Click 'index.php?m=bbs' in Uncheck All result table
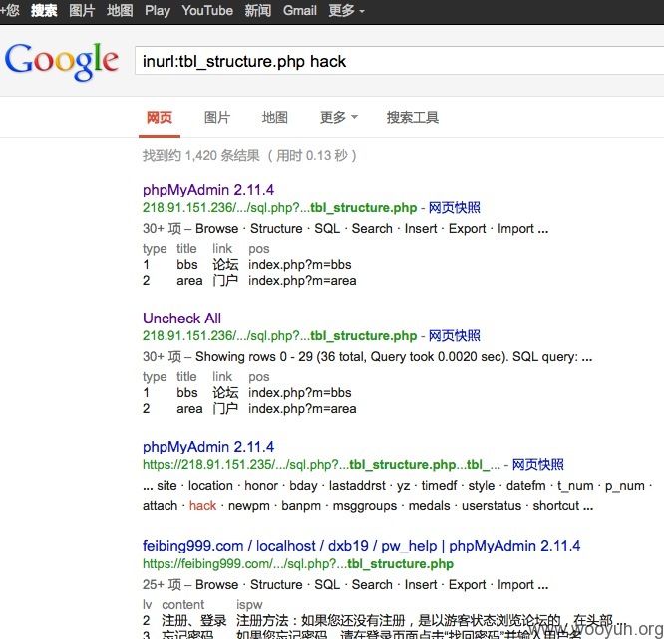Image resolution: width=664 pixels, height=639 pixels. 300,393
